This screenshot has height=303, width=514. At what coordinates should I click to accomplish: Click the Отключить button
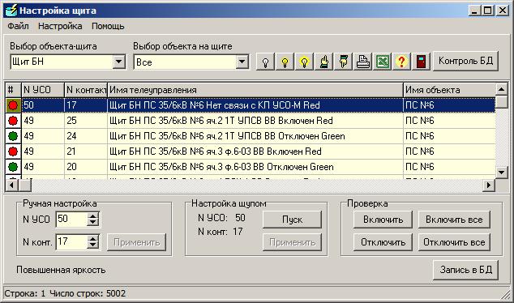pyautogui.click(x=383, y=242)
